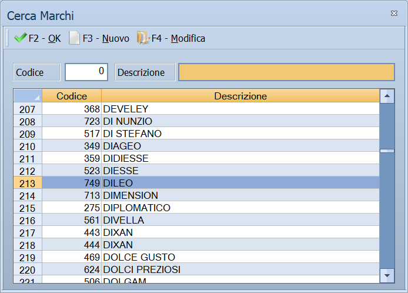Click code cell 723
The width and height of the screenshot is (408, 293).
tap(72, 121)
